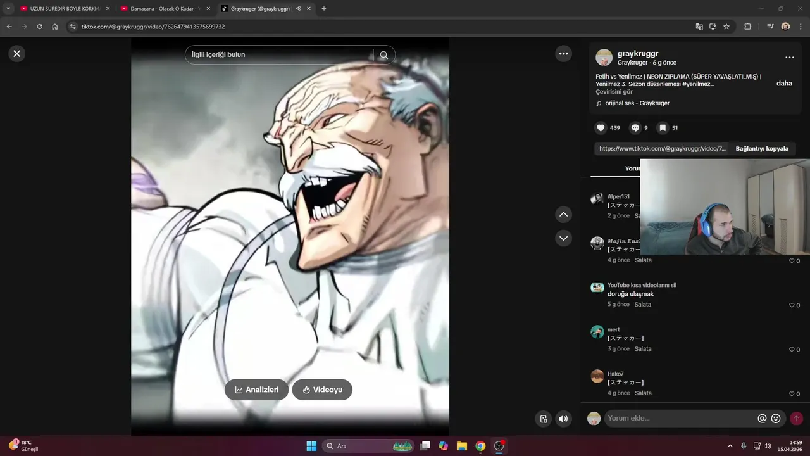The width and height of the screenshot is (810, 456).
Task: Click the search magnifier in related content bar
Action: [383, 55]
